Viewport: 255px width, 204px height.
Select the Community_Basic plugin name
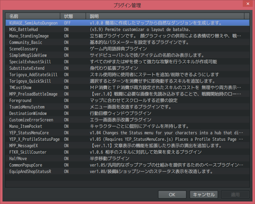pyautogui.click(x=25, y=42)
